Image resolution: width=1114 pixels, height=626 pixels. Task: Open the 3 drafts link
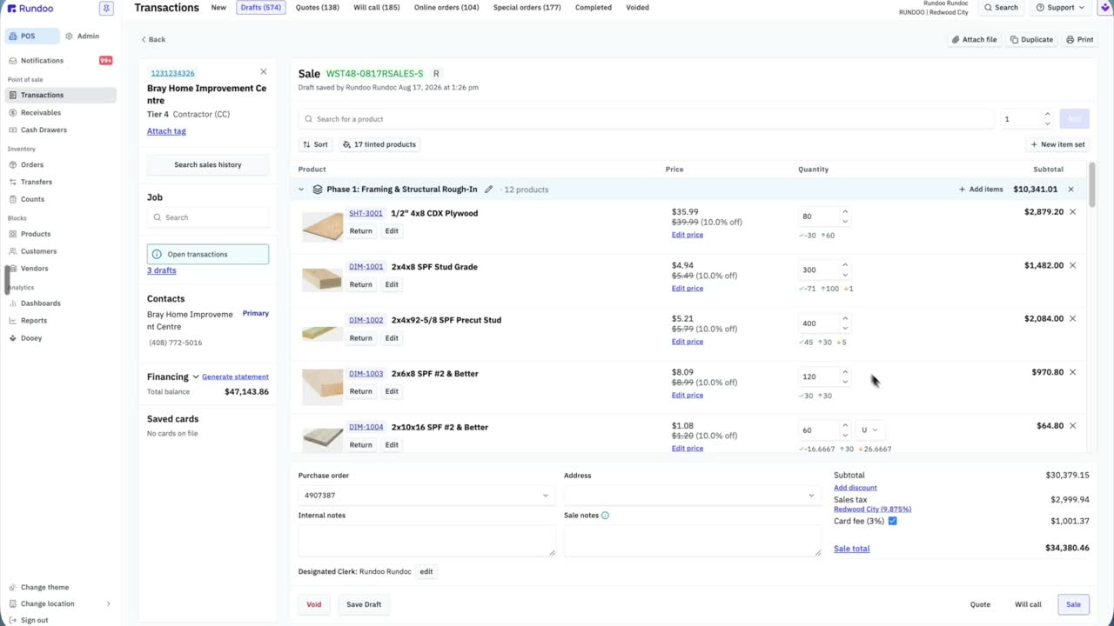tap(162, 270)
